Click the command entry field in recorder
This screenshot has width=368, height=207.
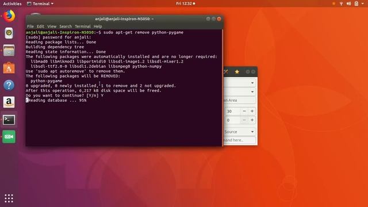(239, 140)
